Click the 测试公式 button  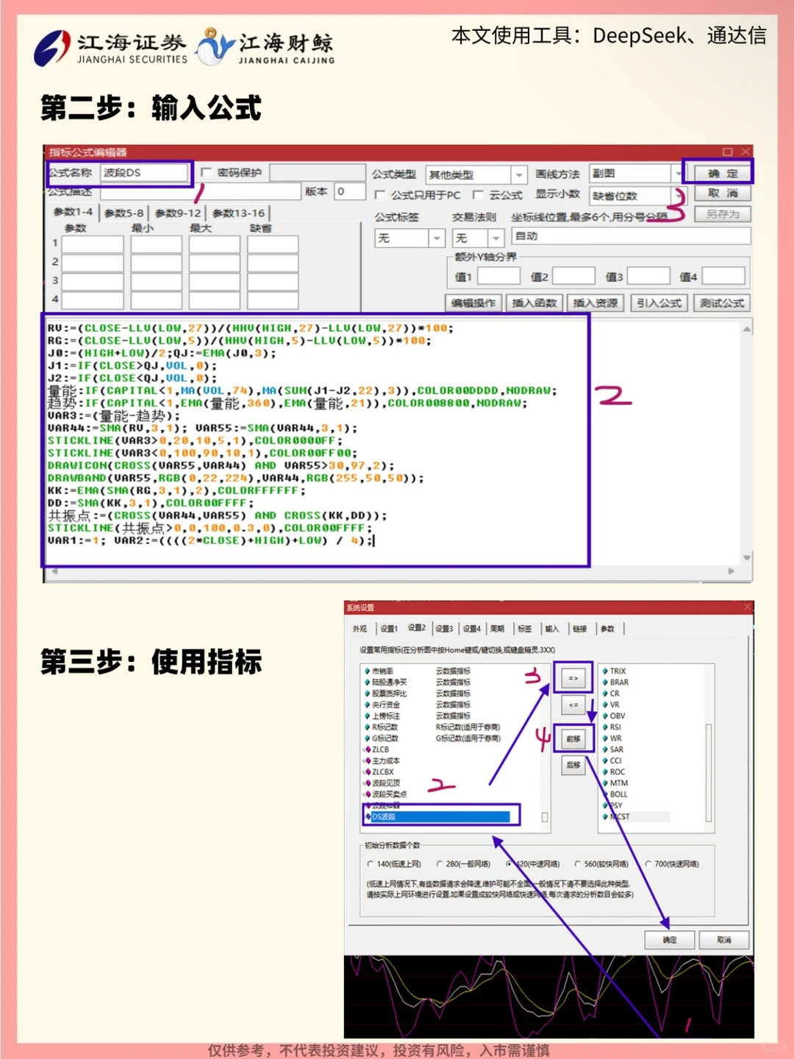[x=721, y=302]
